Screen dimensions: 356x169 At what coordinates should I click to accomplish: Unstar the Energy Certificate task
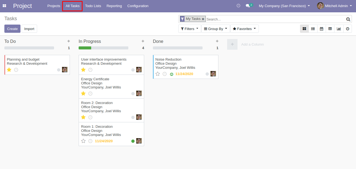[x=83, y=93]
